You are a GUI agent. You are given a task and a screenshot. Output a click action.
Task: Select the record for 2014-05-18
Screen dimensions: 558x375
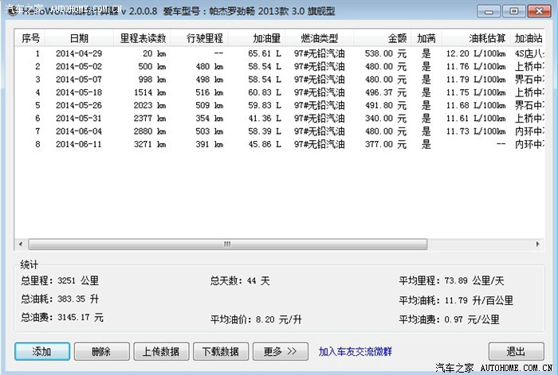pos(79,92)
